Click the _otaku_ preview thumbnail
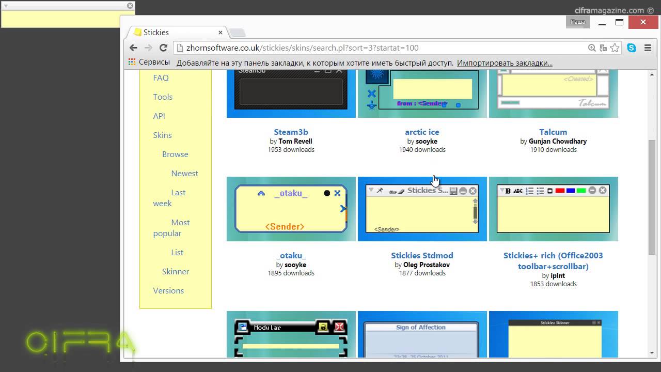Screen dimensions: 661x372 pyautogui.click(x=291, y=209)
